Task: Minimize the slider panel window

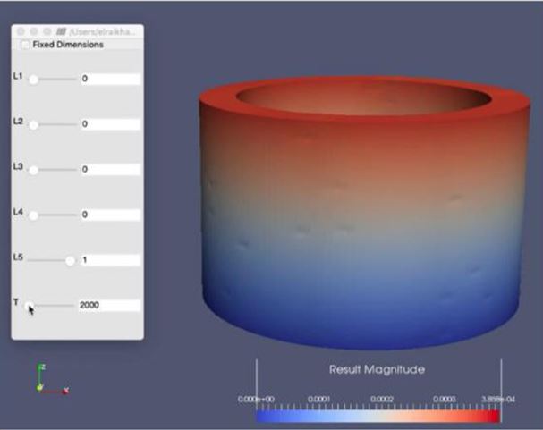Action: tap(34, 32)
